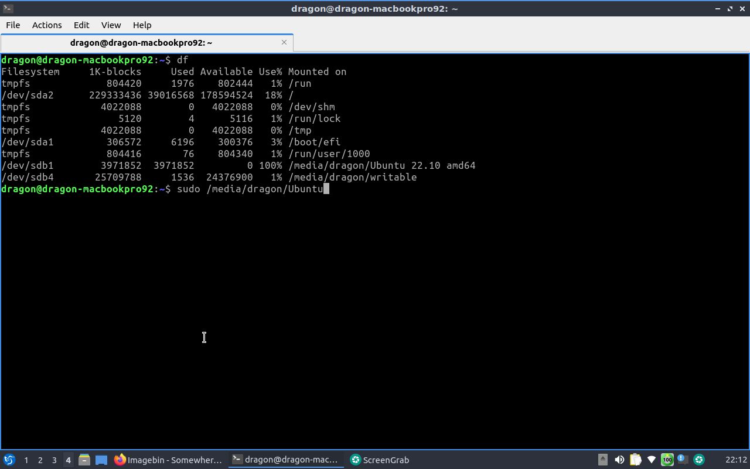The image size is (750, 469).
Task: Click the /dev/sdb4 filesystem entry
Action: (28, 177)
